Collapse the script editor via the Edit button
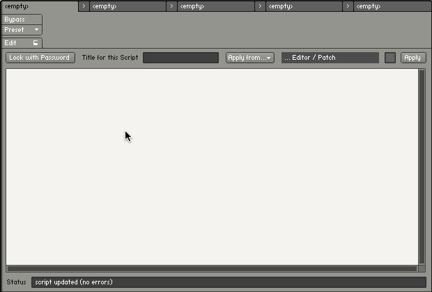This screenshot has width=432, height=292. 22,43
